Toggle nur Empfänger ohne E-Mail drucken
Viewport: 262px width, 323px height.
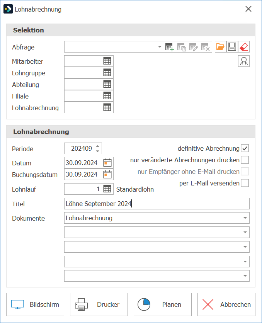pos(245,172)
